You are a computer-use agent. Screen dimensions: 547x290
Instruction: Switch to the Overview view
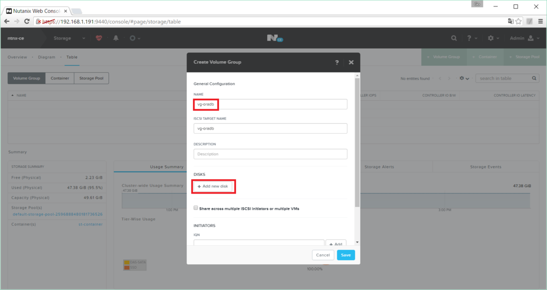tap(17, 57)
